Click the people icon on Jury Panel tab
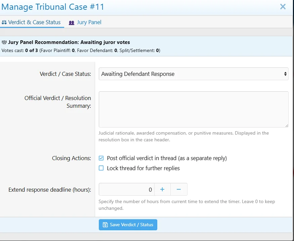294x241 pixels. (x=72, y=23)
